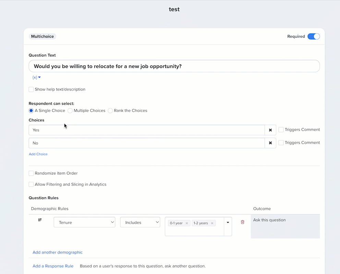Click Add a Response Rule link

53,266
